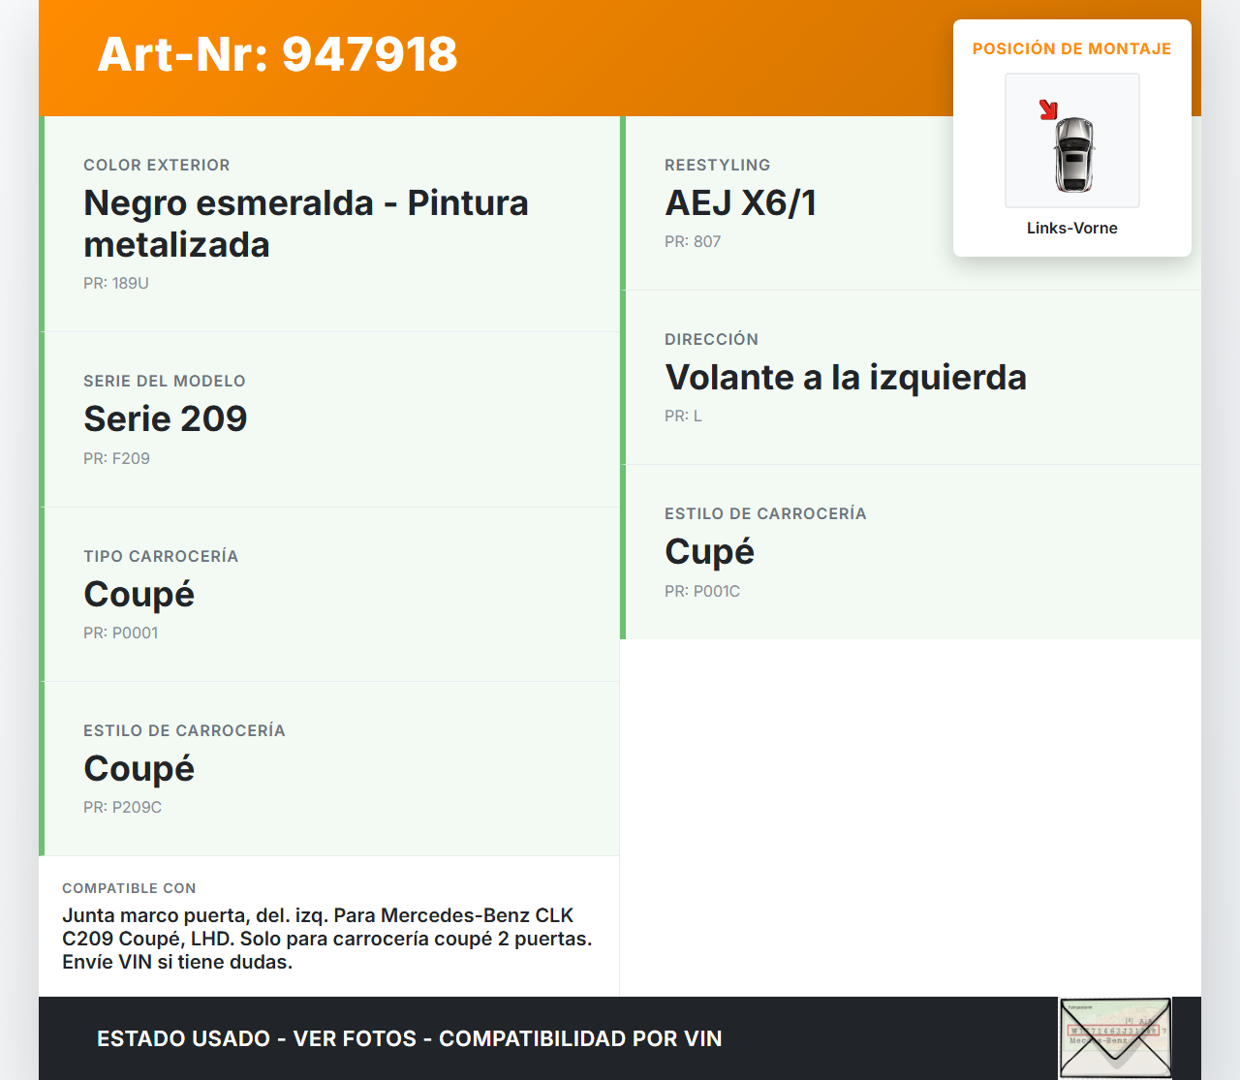Click the PR: P001C code

(x=702, y=592)
